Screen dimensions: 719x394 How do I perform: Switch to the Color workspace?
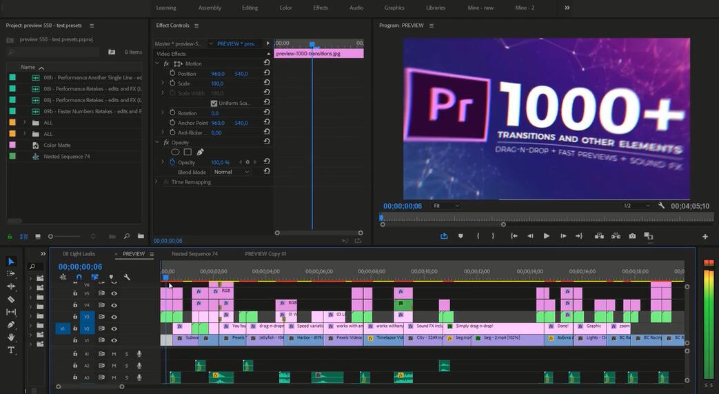click(285, 8)
